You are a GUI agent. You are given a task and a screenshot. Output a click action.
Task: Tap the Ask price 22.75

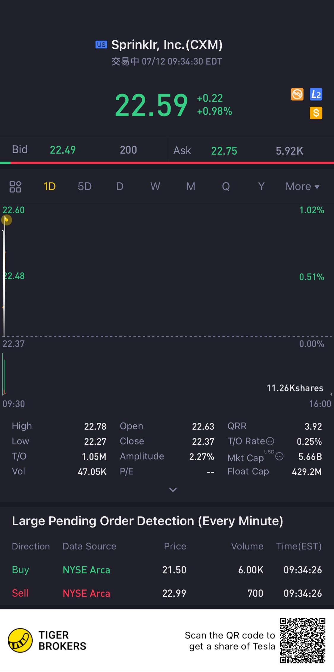pos(224,151)
